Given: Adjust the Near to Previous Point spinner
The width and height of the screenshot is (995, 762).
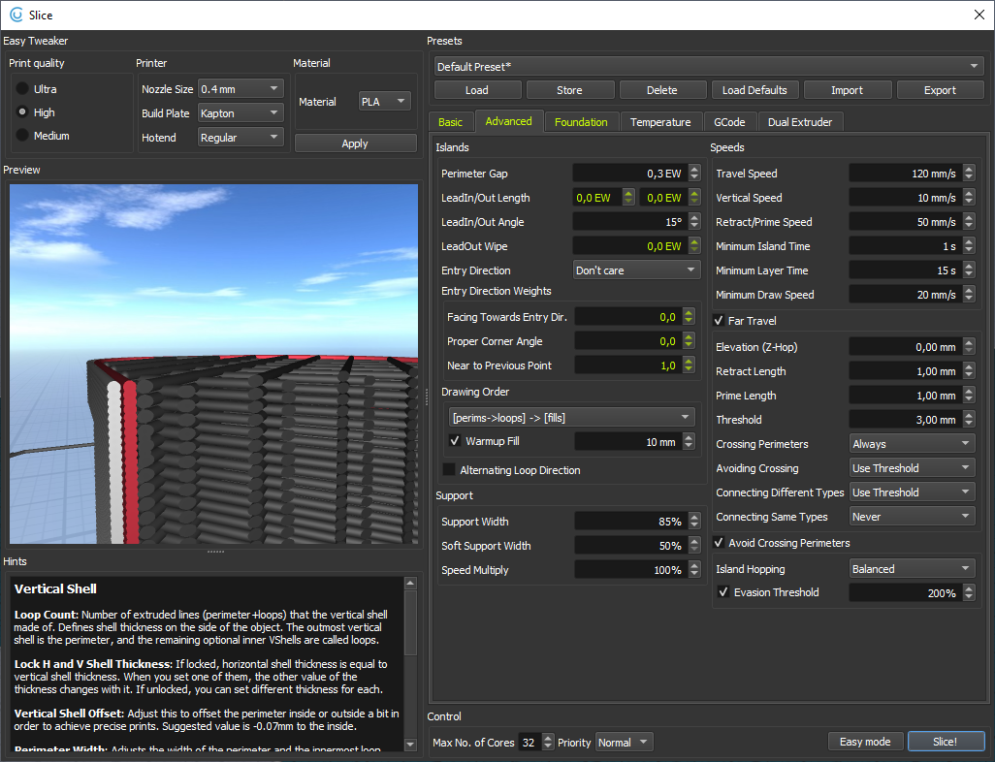Looking at the screenshot, I should pos(689,365).
